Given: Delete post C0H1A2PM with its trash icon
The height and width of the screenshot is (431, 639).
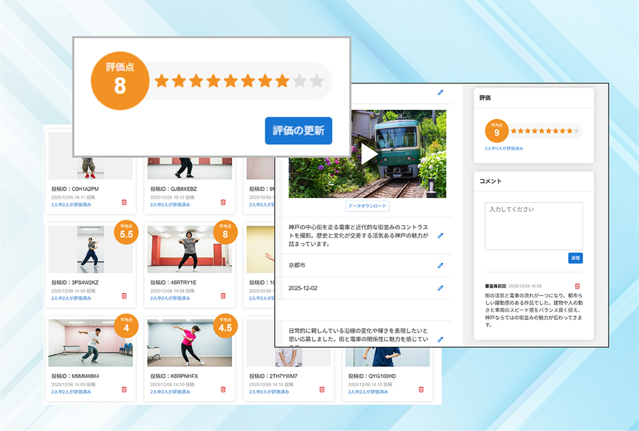Looking at the screenshot, I should pyautogui.click(x=124, y=202).
